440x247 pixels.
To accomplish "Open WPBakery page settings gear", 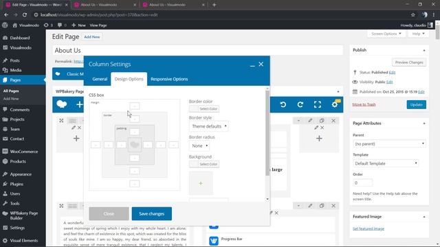I will click(335, 104).
